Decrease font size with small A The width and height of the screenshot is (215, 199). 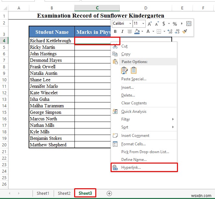[x=157, y=24]
